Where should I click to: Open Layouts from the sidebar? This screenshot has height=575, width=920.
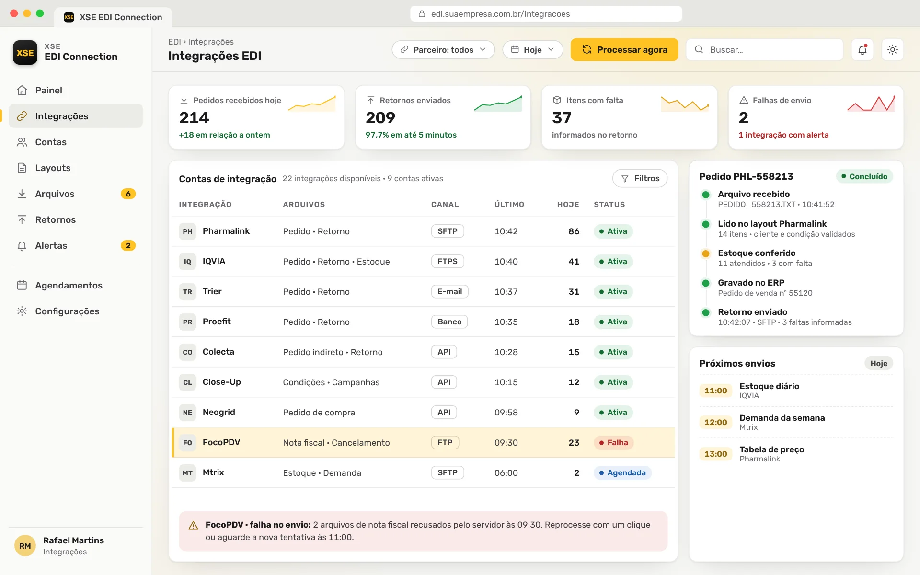[76, 168]
